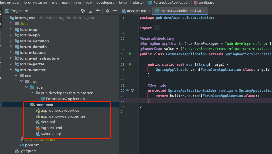Select the resources folder row
Screen dimensions: 272x154
point(60,104)
